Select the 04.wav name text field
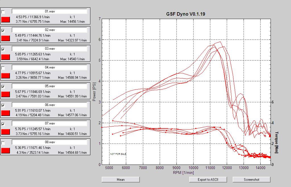The width and height of the screenshot is (291, 187). [49, 67]
